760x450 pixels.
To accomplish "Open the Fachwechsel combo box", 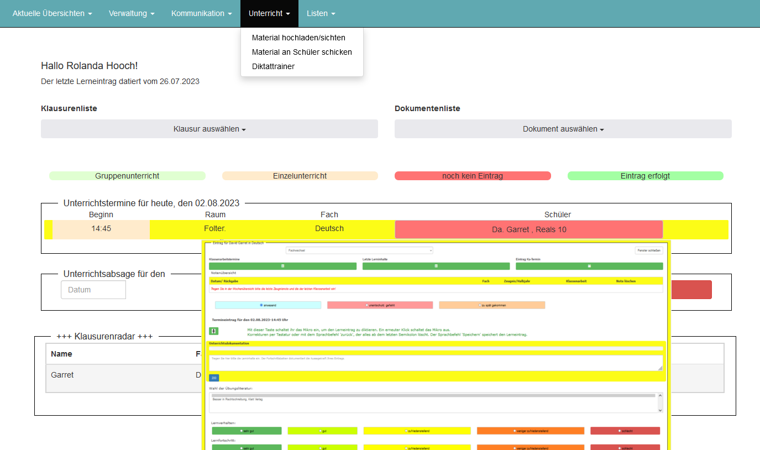I will coord(359,250).
